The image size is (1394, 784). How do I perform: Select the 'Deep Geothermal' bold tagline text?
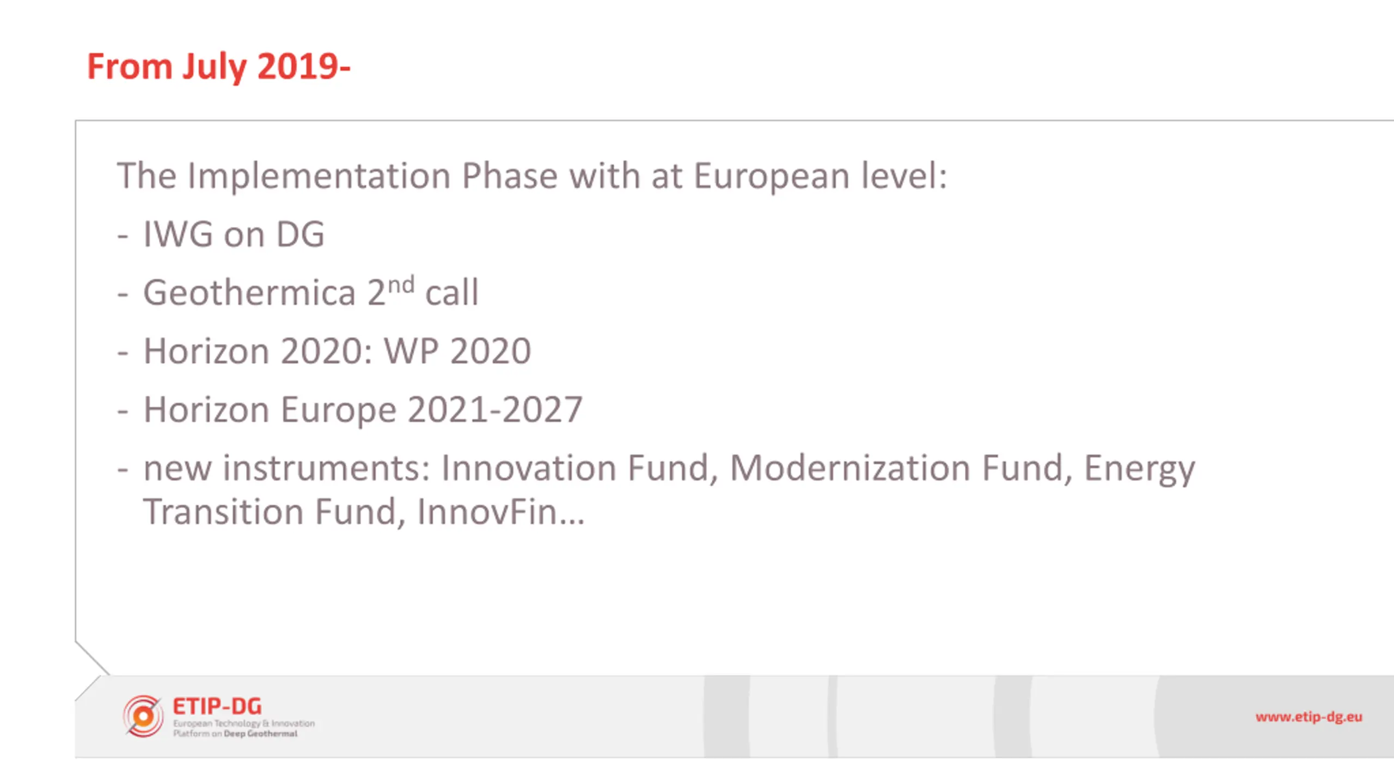(x=261, y=733)
